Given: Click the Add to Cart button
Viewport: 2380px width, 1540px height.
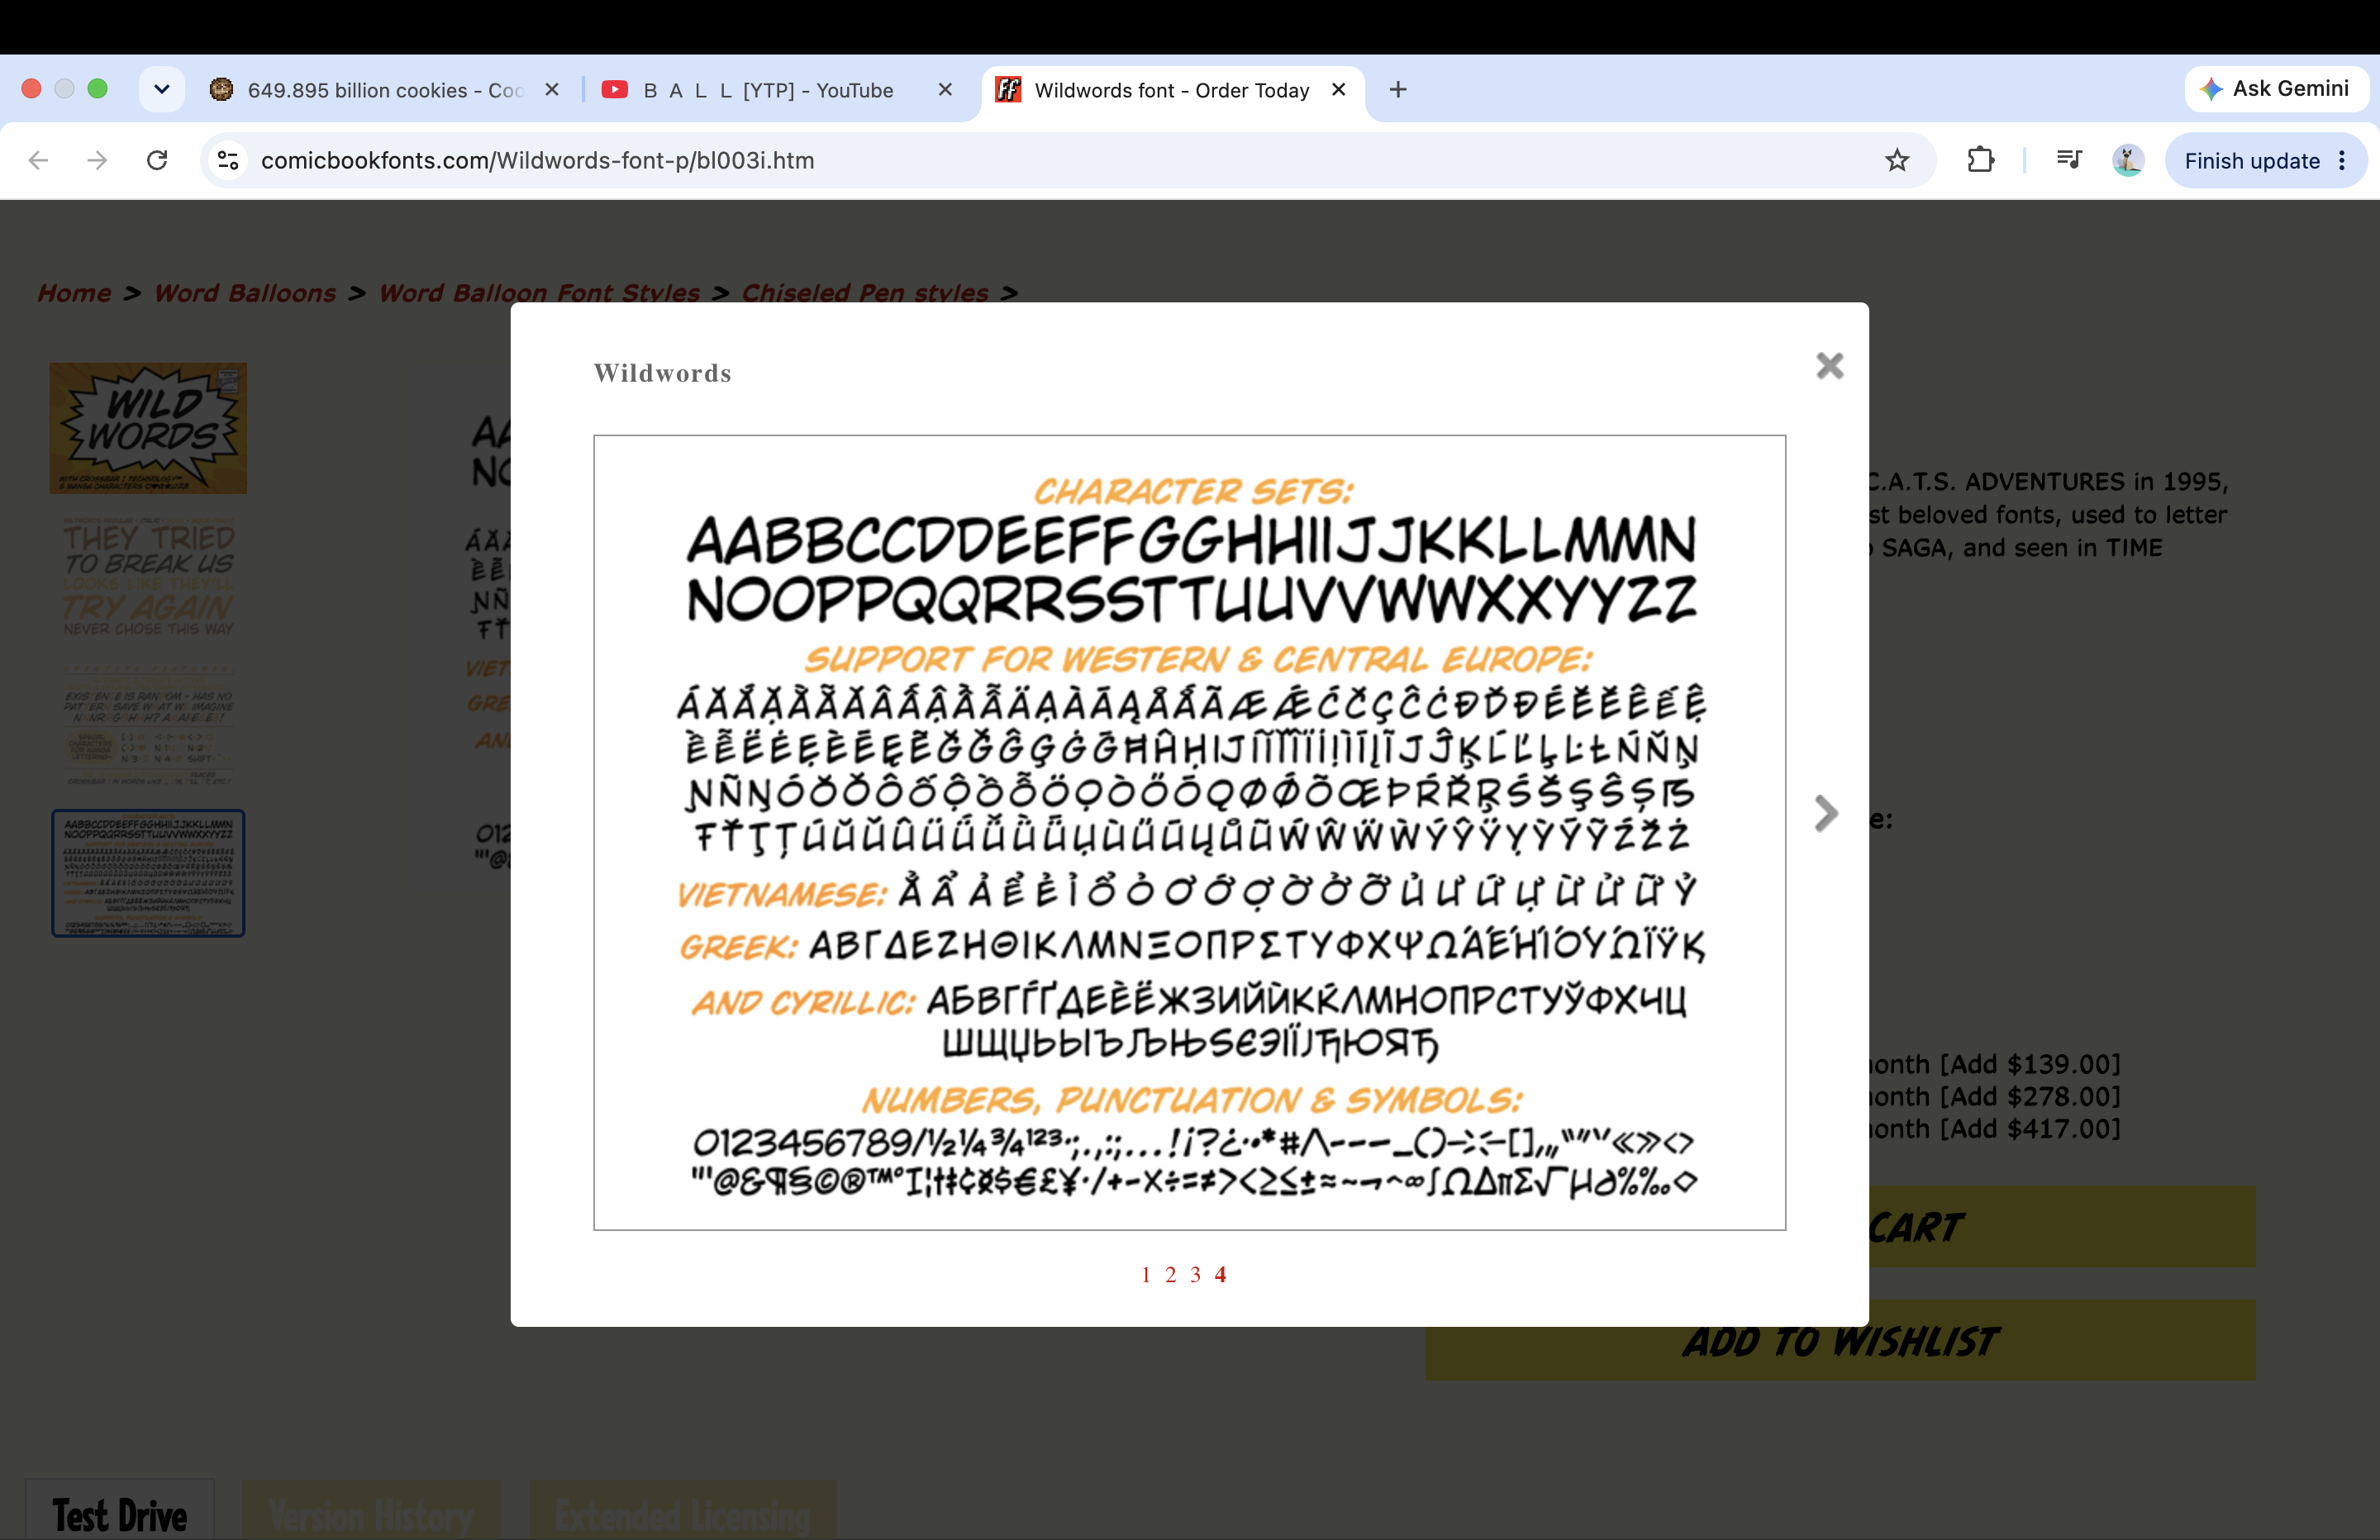Looking at the screenshot, I should pos(2062,1227).
